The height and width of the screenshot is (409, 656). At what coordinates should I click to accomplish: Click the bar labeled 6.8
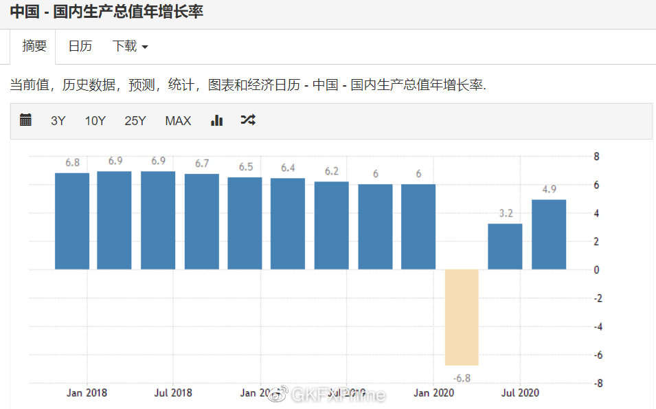click(x=72, y=221)
